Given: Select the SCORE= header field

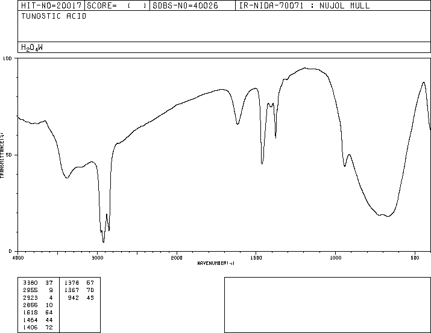Looking at the screenshot, I should tap(117, 5).
